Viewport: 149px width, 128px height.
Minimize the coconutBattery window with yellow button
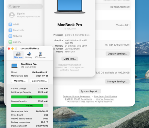[x=12, y=49]
